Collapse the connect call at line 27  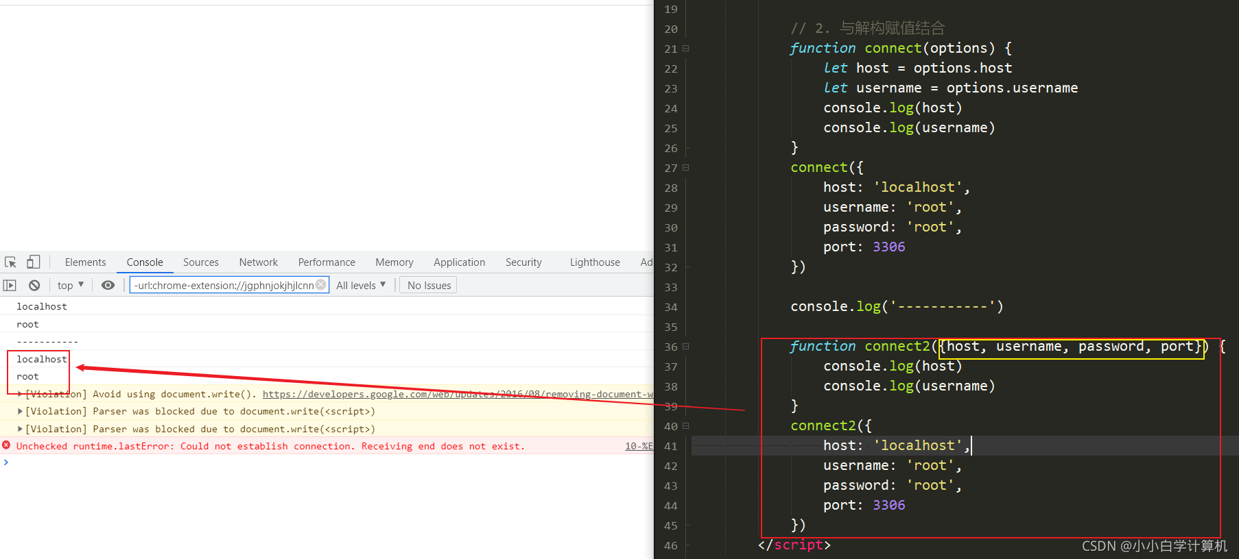point(685,168)
